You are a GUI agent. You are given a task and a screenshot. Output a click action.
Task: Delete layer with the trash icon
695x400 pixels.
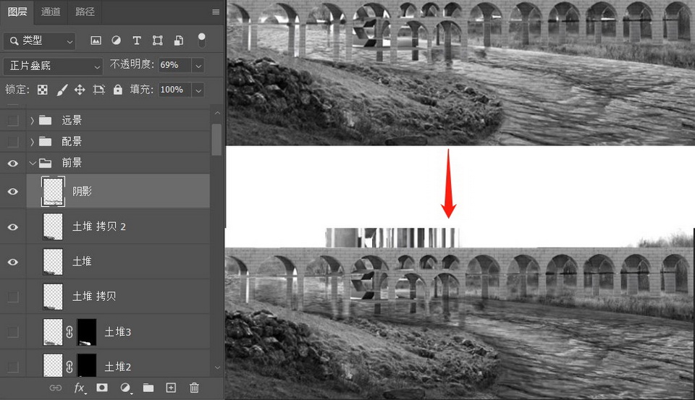[x=194, y=388]
